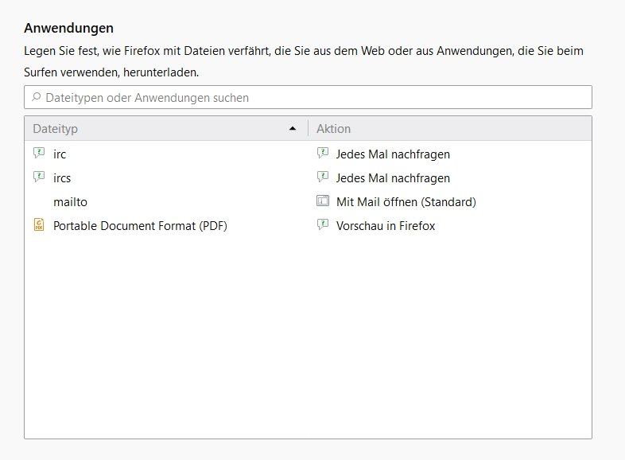Screen dimensions: 625x460
Task: Click the Anwendungen section heading
Action: (x=68, y=28)
